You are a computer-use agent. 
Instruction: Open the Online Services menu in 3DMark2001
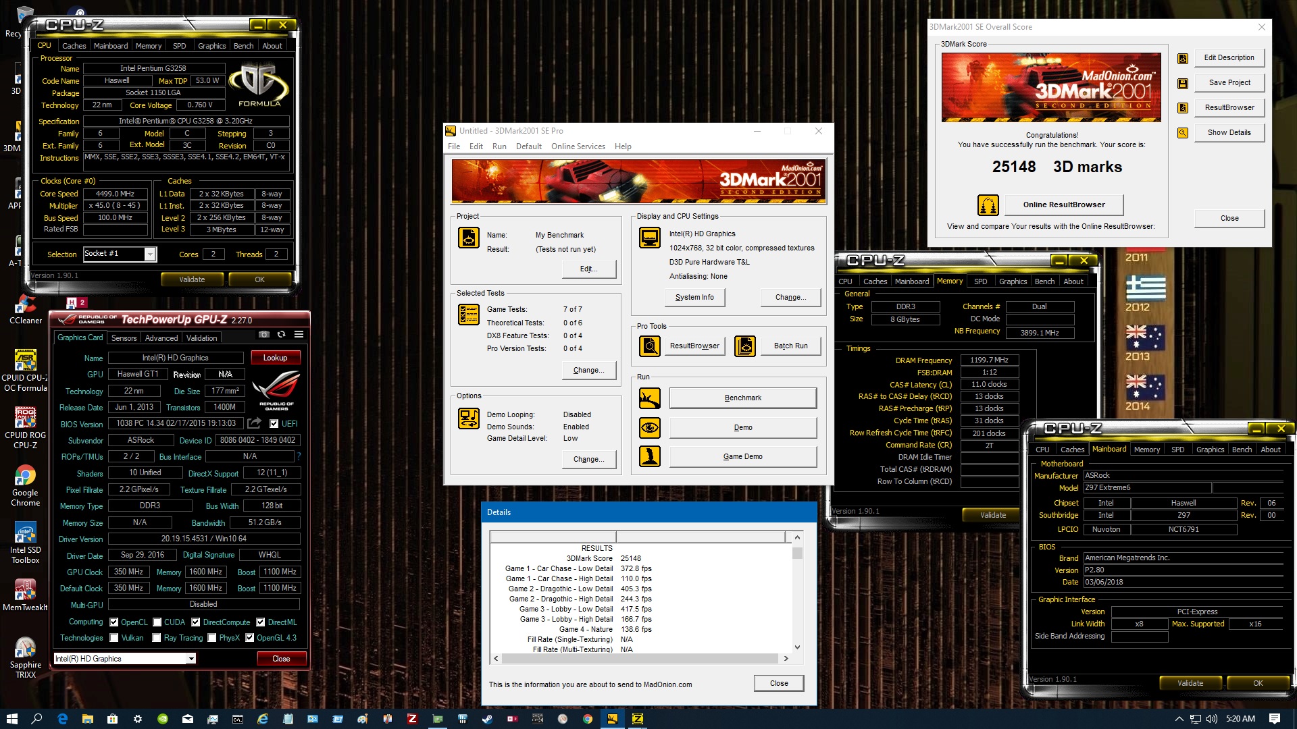tap(578, 146)
